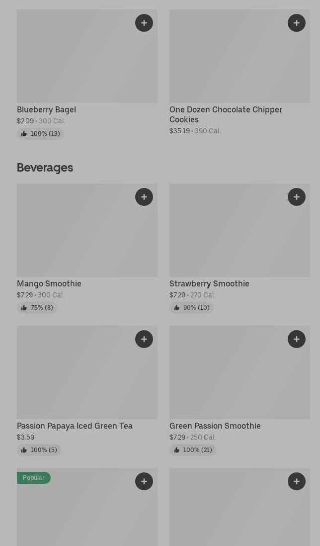Image resolution: width=320 pixels, height=546 pixels.
Task: Add Strawberry Smoothie with plus button
Action: tap(297, 197)
